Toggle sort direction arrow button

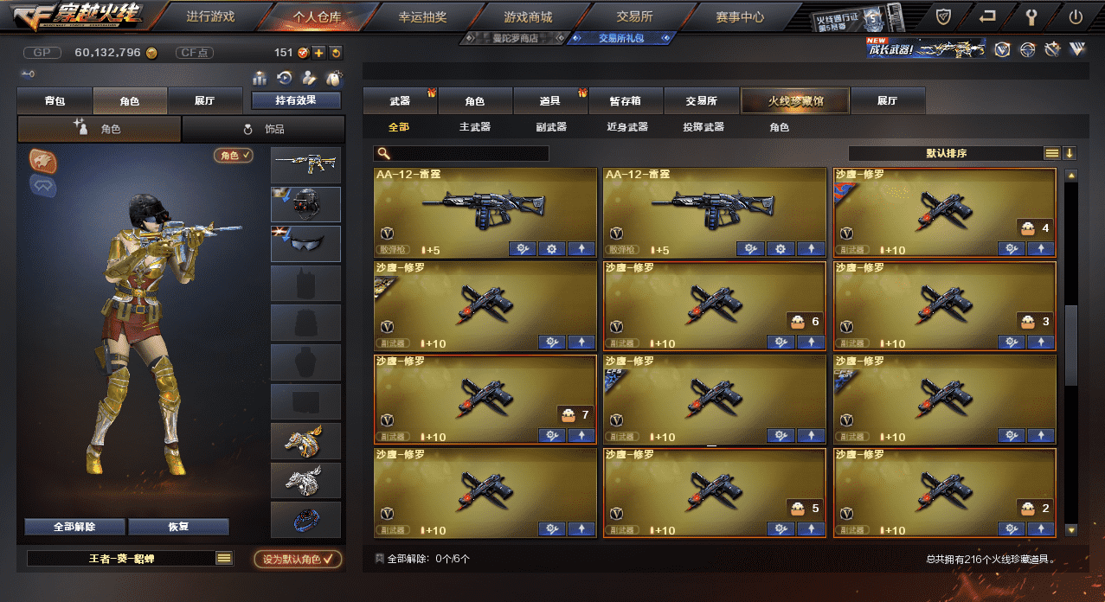point(1070,153)
